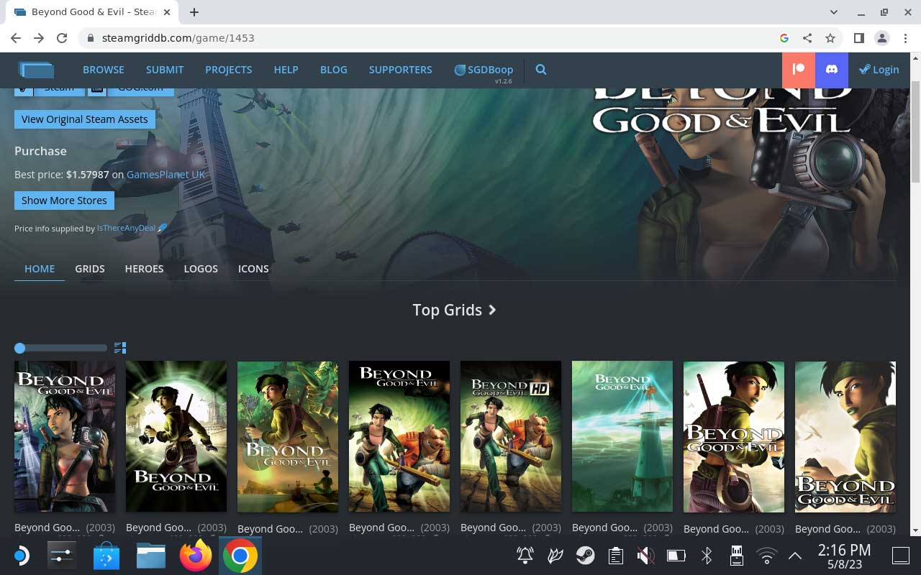Reload the page with refresh icon
This screenshot has height=575, width=921.
62,38
